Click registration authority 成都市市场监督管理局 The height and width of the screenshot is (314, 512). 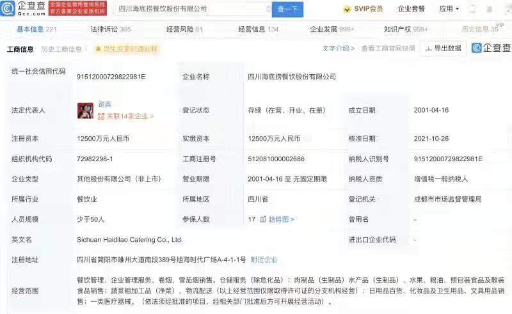click(447, 199)
